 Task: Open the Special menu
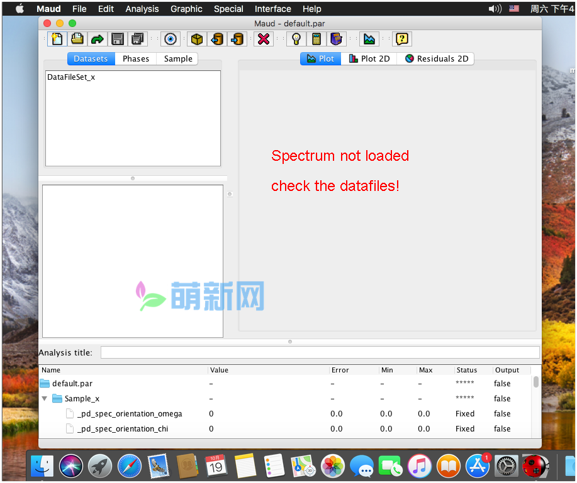tap(228, 9)
